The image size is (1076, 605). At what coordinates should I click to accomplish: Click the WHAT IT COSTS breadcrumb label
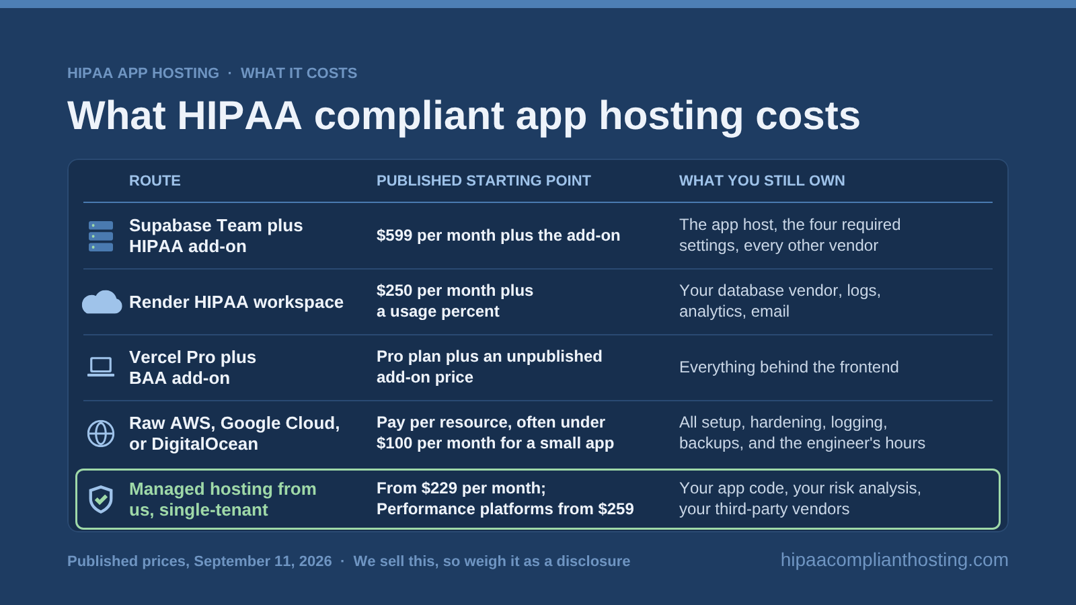(299, 73)
